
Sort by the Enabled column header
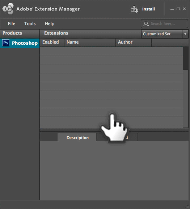[x=52, y=42]
